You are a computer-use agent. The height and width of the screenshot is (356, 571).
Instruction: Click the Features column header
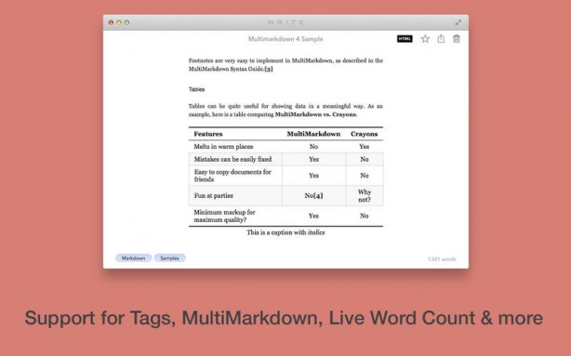(x=208, y=134)
